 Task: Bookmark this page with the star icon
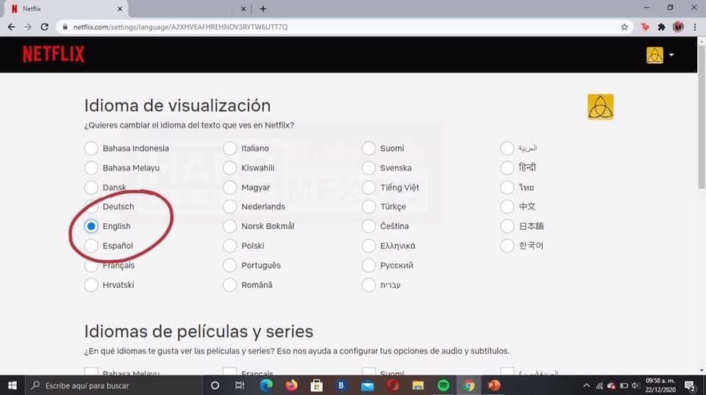click(x=624, y=27)
